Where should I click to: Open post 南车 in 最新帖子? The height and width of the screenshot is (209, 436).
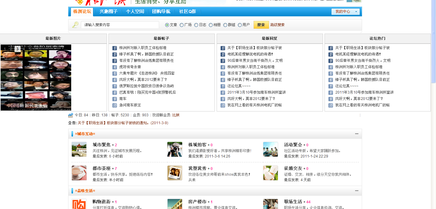click(123, 99)
